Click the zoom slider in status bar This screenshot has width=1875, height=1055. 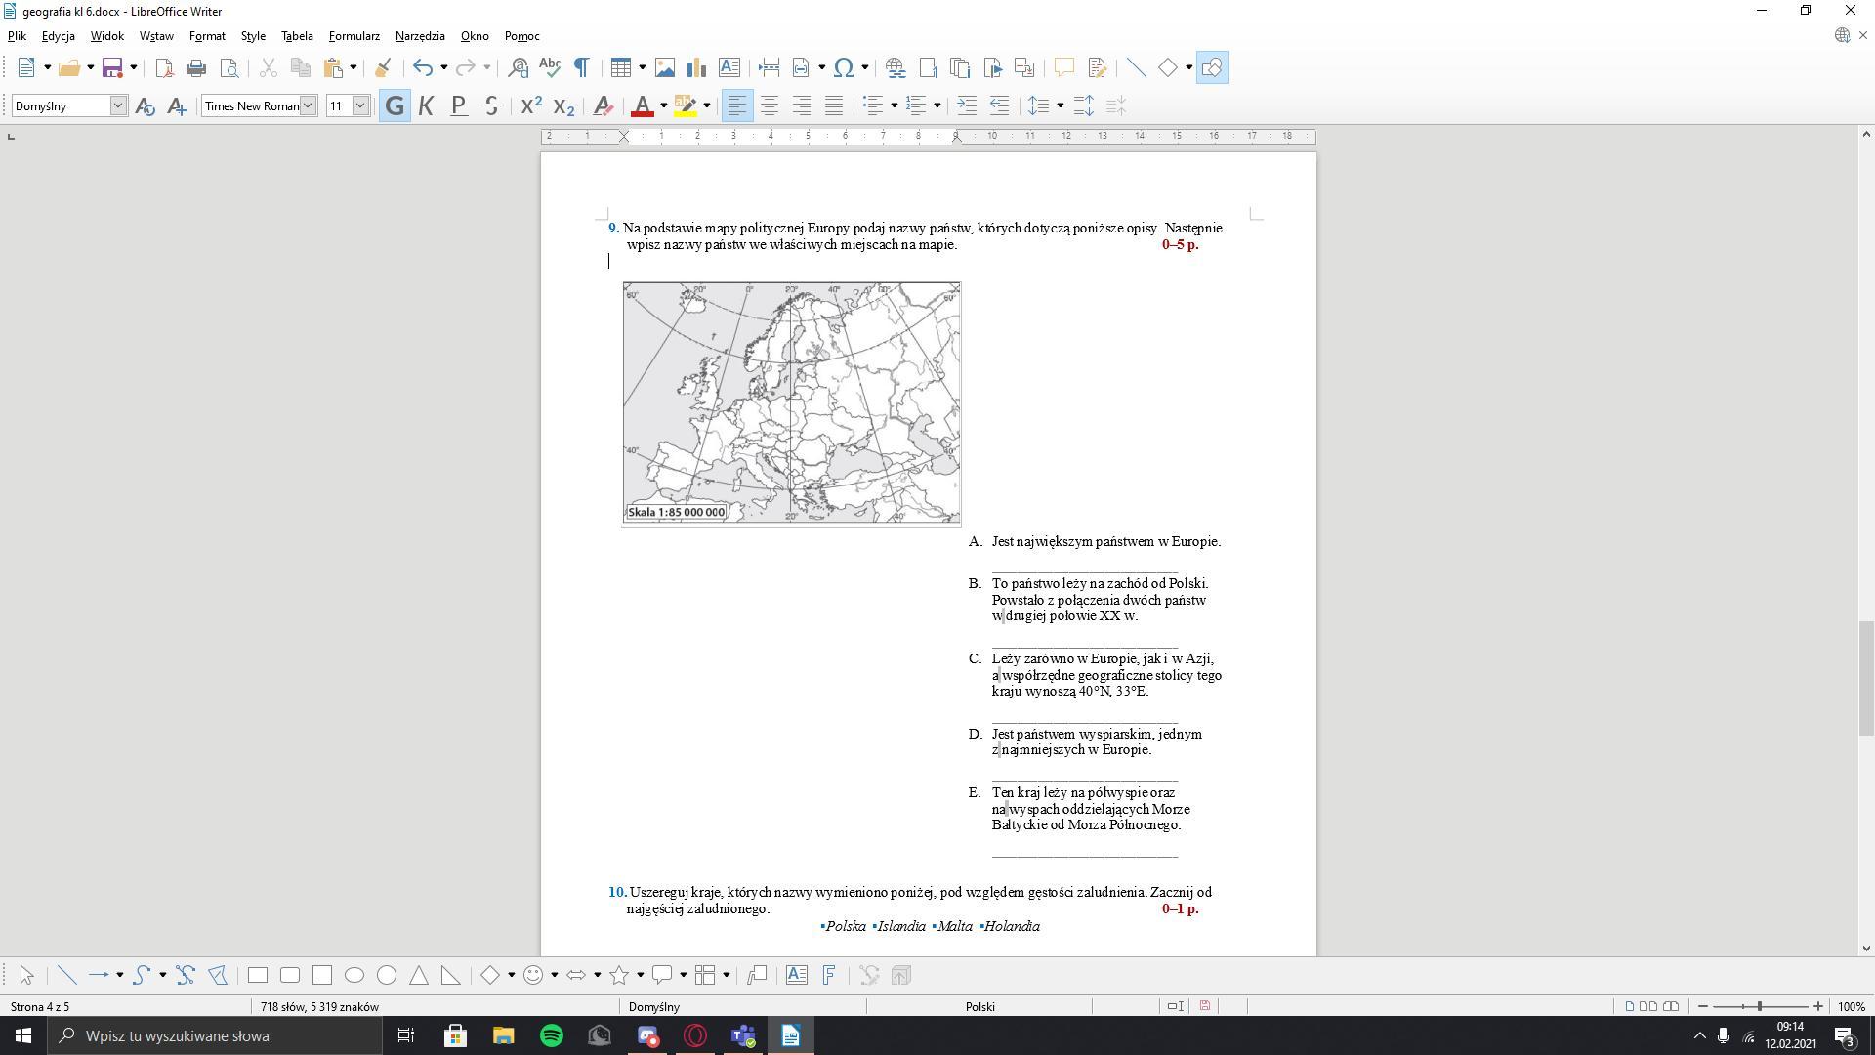1760,1006
